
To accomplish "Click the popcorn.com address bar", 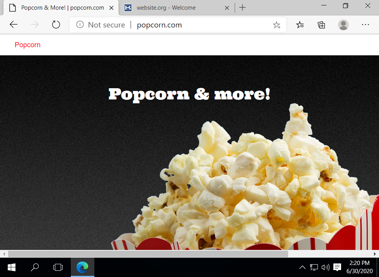I will 178,25.
